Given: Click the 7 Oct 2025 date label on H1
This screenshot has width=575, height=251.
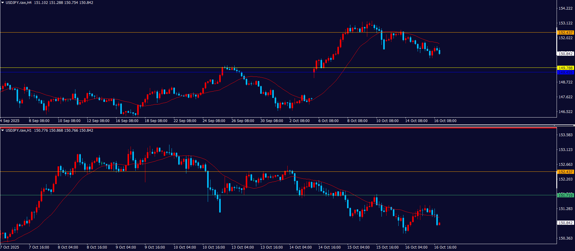Looking at the screenshot, I should (x=10, y=247).
